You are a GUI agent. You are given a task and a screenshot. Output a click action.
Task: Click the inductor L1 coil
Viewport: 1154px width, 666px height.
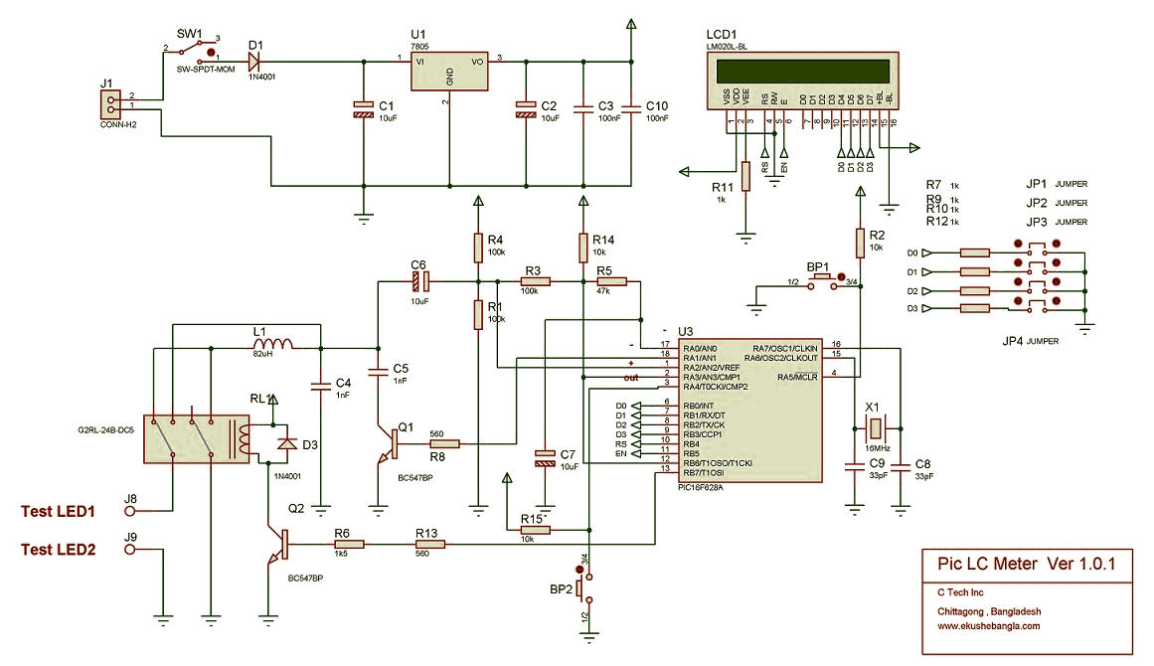coord(273,345)
